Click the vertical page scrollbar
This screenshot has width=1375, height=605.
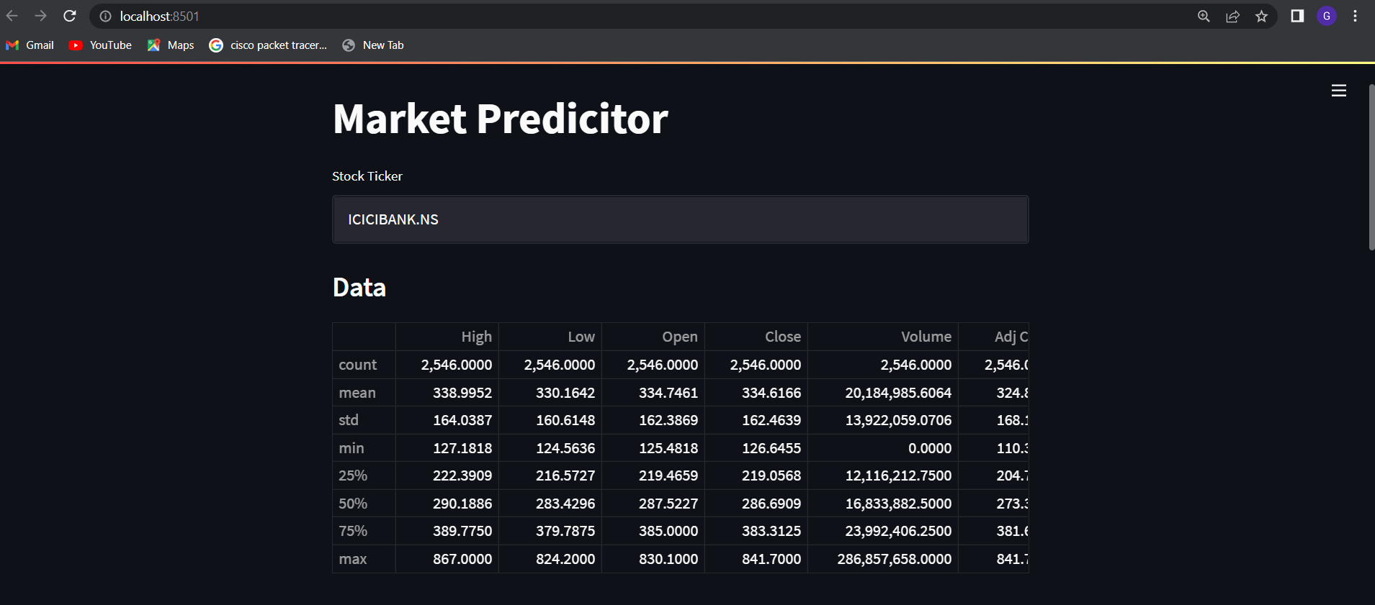pos(1370,158)
